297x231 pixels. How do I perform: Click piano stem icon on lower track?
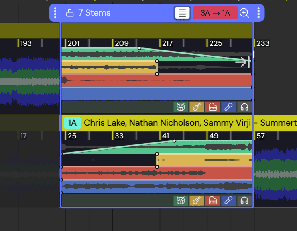[x=212, y=200]
